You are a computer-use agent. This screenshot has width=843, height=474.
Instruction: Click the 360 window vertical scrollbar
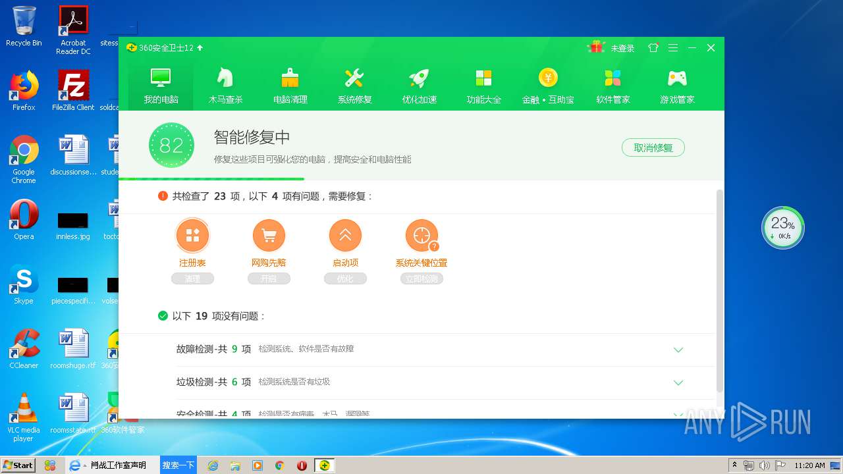click(x=720, y=290)
